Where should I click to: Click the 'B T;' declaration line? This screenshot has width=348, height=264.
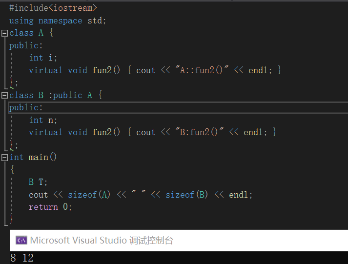click(38, 182)
